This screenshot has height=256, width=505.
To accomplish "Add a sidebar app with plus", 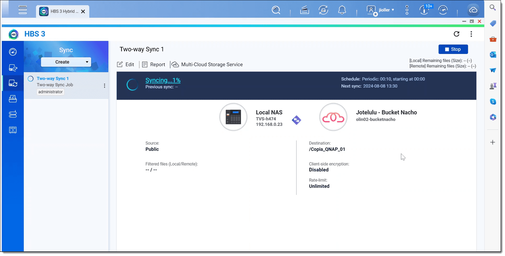I will (493, 142).
